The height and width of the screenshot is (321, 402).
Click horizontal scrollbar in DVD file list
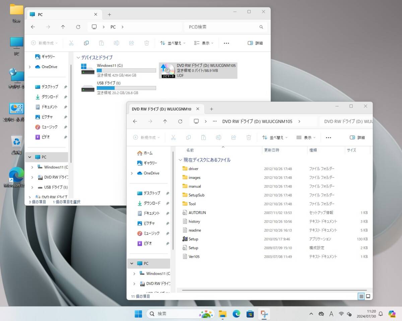(x=274, y=291)
